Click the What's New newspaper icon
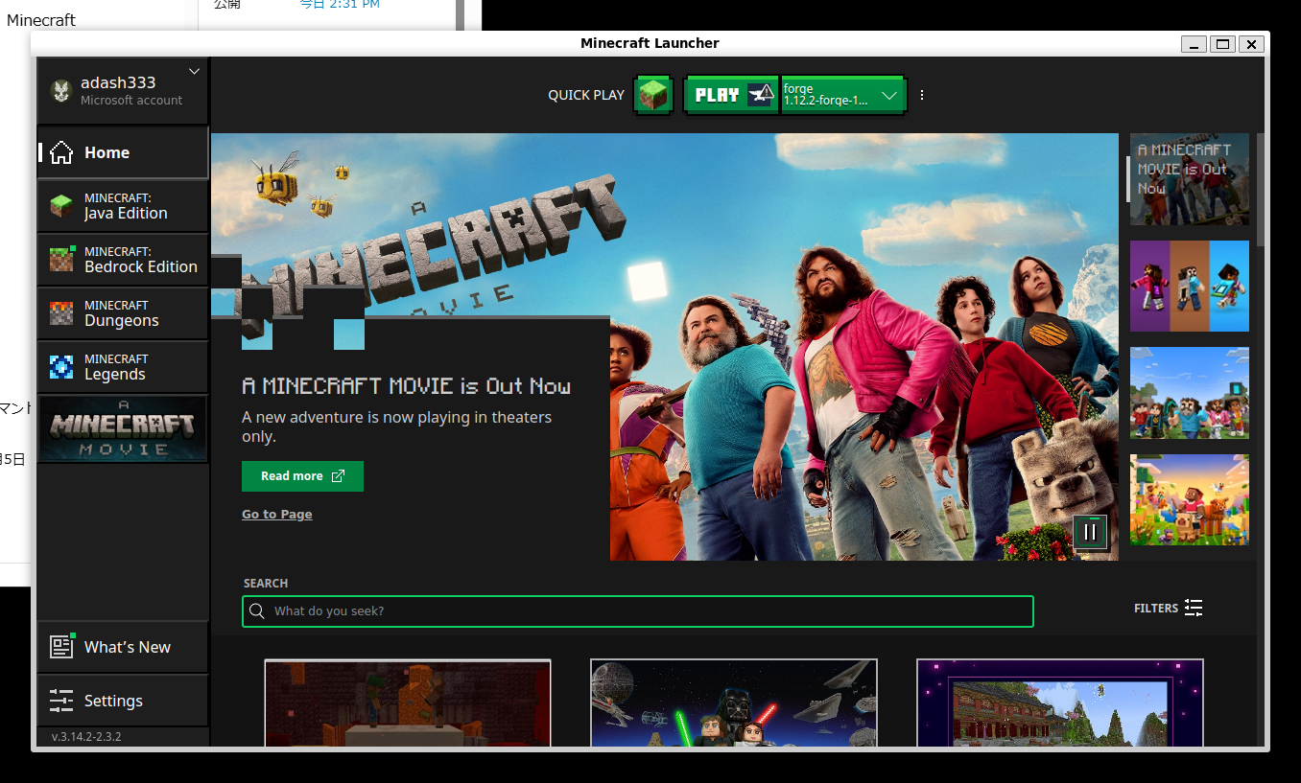Screen dimensions: 1301x783 coord(61,647)
